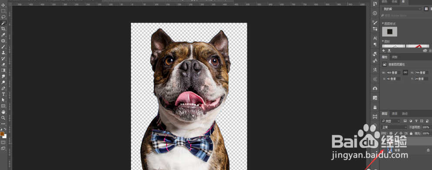
Task: Select the Hand tool
Action: click(x=3, y=112)
